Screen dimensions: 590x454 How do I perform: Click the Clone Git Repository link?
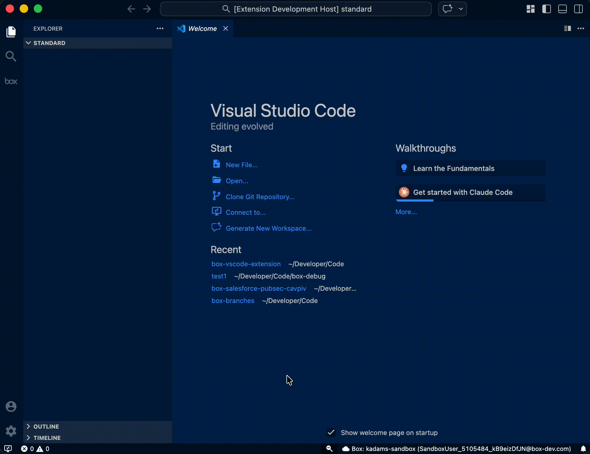point(260,197)
